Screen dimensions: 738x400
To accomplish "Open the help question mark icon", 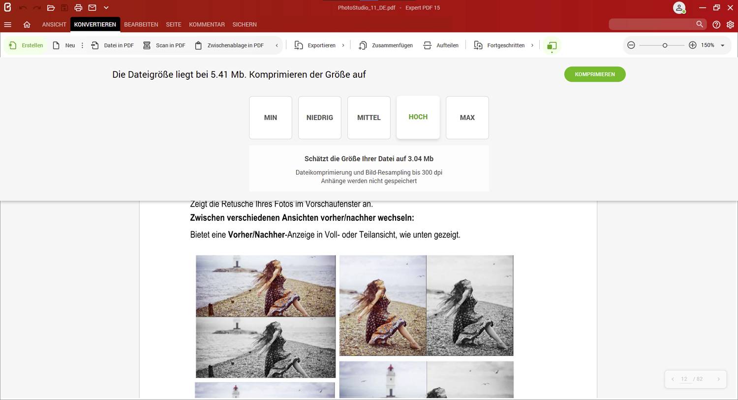I will coord(716,25).
